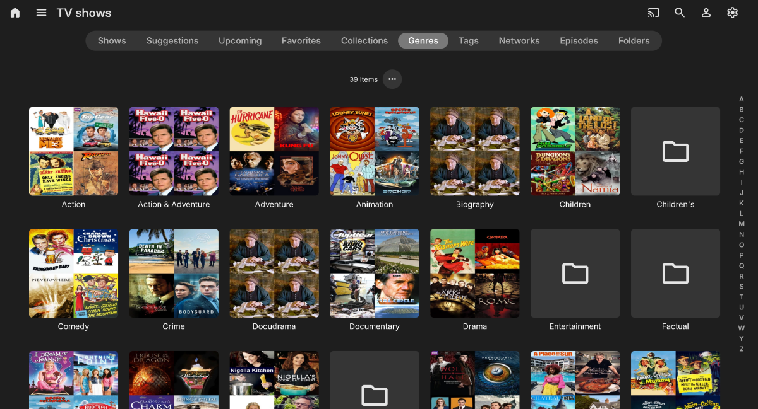This screenshot has height=409, width=758.
Task: Jump to letter Z in alphabet picker
Action: coord(742,349)
